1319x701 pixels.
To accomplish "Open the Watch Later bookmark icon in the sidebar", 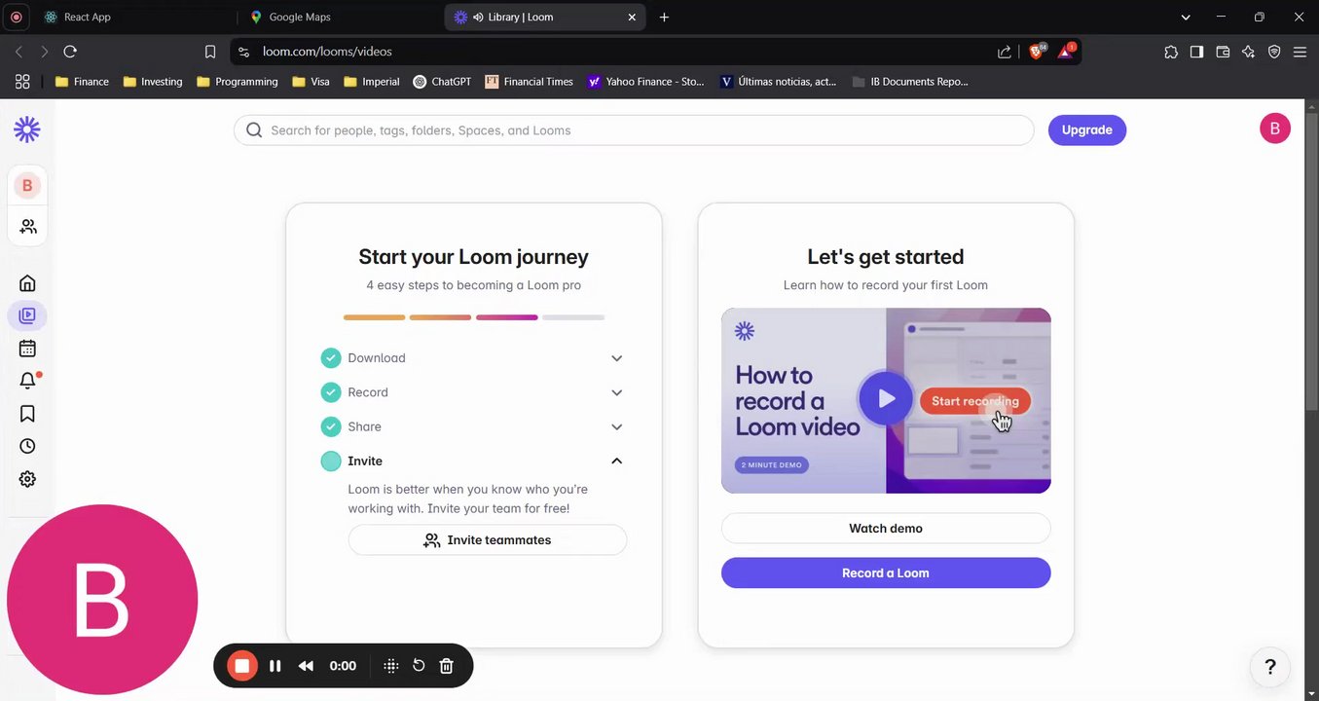I will [27, 414].
